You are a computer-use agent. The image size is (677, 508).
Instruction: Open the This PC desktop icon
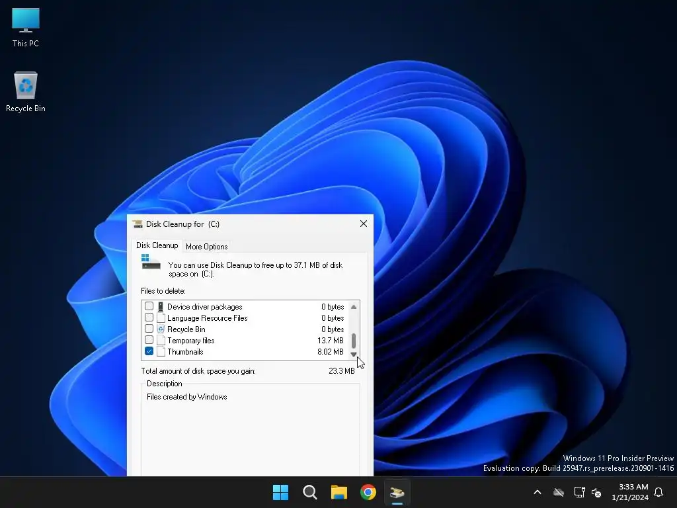pos(26,26)
